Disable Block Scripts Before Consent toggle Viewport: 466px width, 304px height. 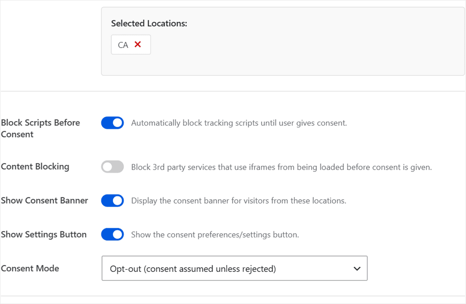point(112,123)
